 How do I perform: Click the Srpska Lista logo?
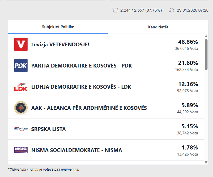[21, 129]
